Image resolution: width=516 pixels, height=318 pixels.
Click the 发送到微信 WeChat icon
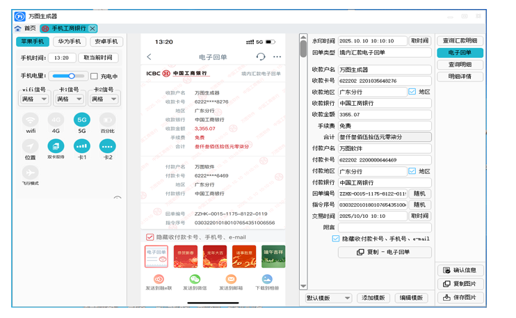pyautogui.click(x=195, y=279)
